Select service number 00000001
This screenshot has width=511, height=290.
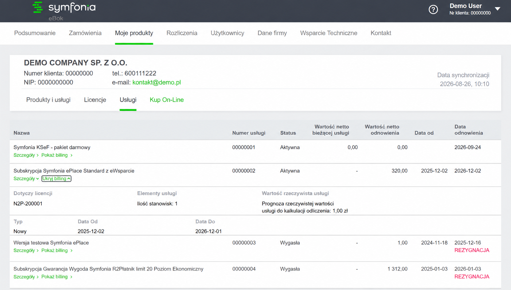[244, 147]
